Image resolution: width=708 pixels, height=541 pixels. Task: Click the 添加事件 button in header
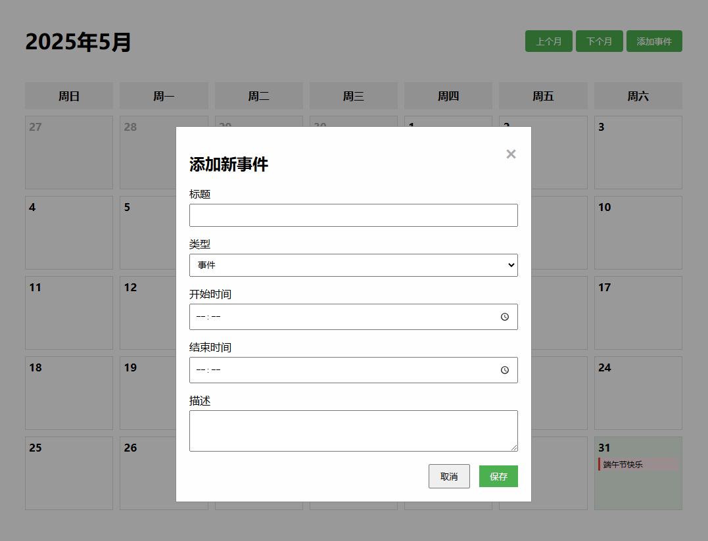654,41
